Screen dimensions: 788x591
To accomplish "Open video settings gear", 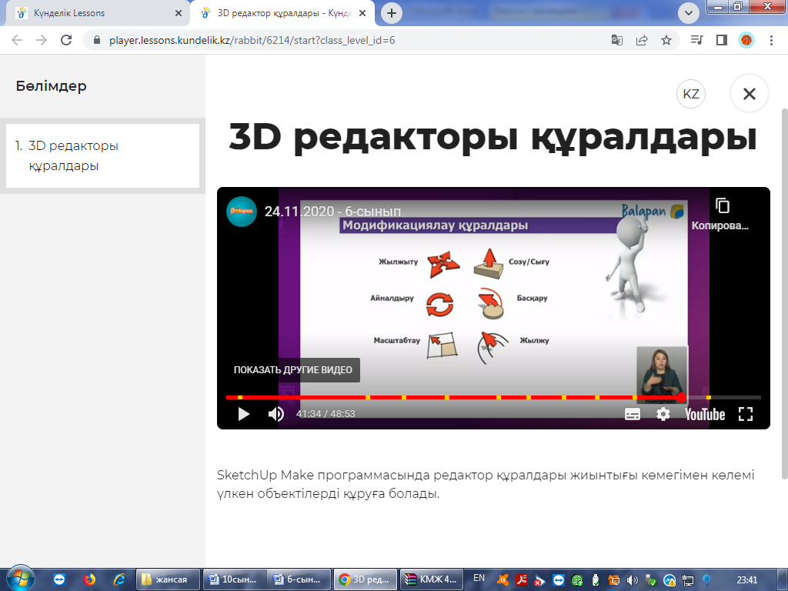I will click(x=663, y=414).
